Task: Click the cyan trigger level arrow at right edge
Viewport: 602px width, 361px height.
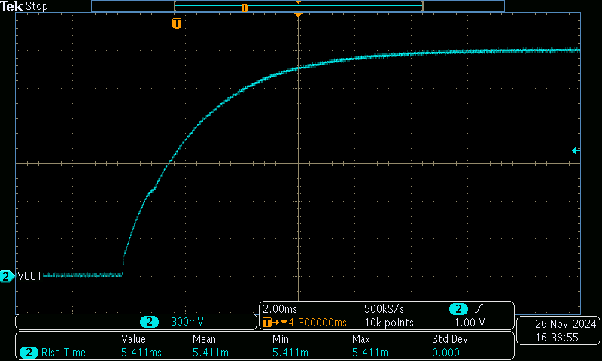Action: (x=576, y=151)
